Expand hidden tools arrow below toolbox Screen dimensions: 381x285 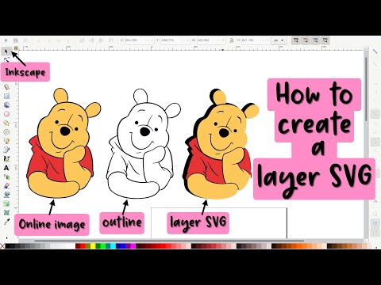[x=6, y=237]
